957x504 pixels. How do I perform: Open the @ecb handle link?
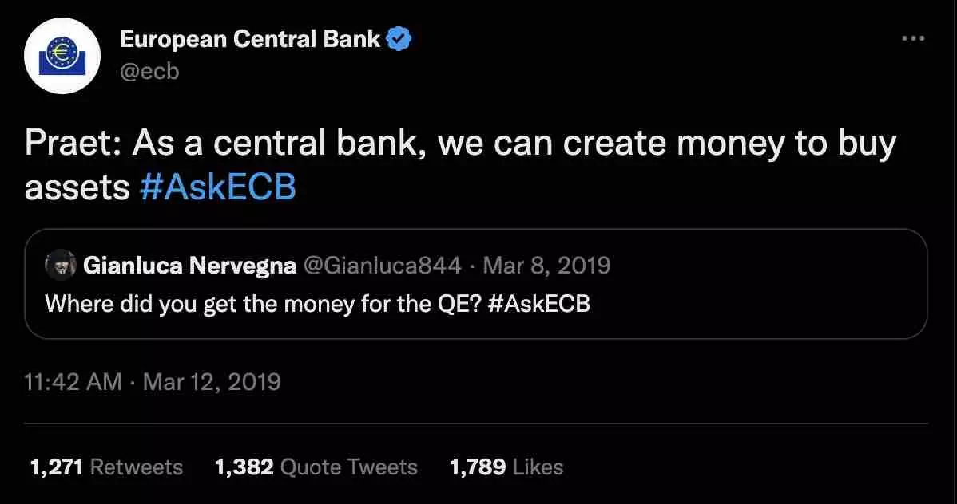149,71
